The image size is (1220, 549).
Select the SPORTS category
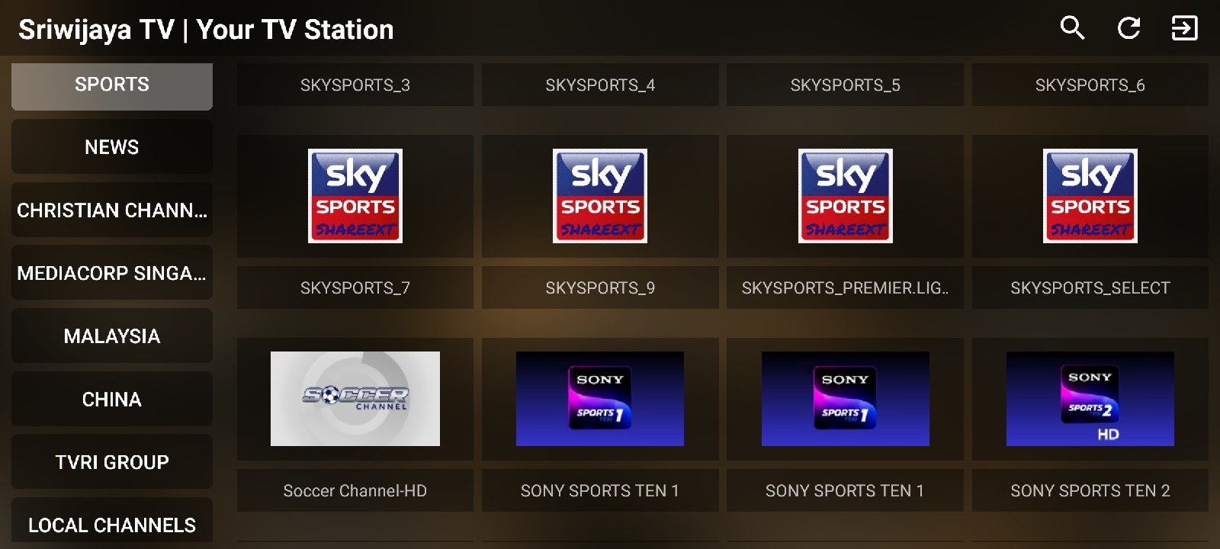tap(112, 85)
